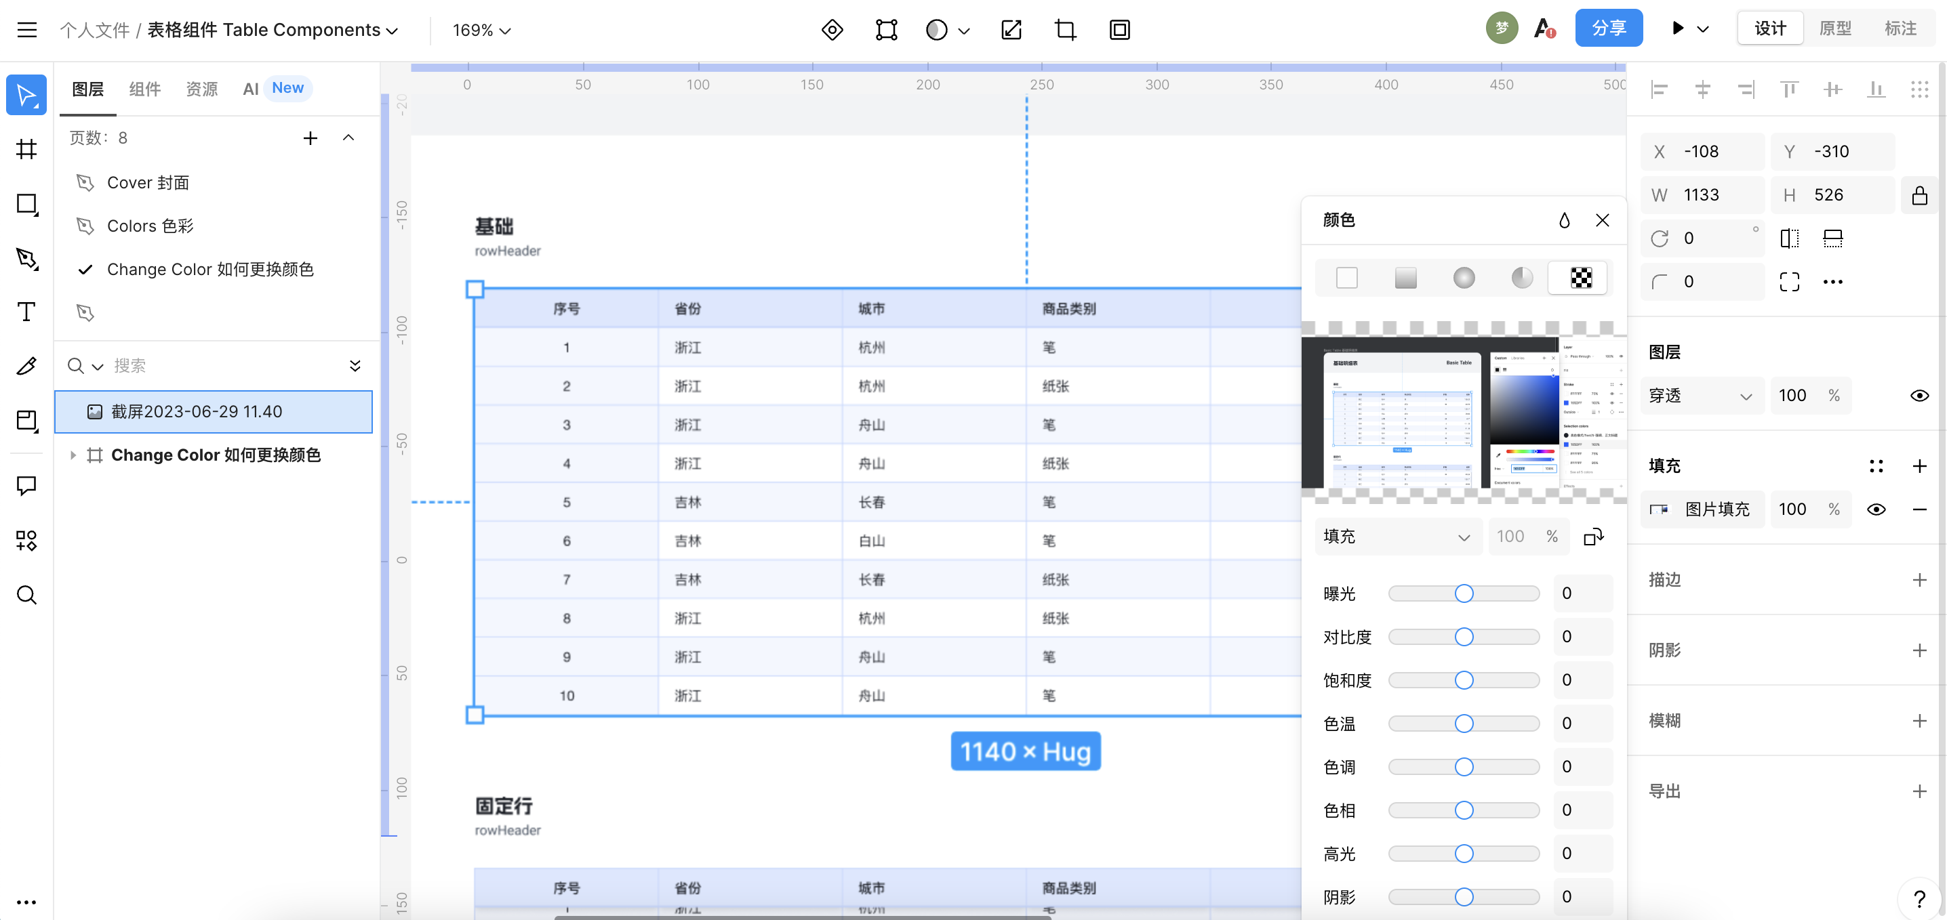Open 穿透 blend mode dropdown
Image resolution: width=1947 pixels, height=920 pixels.
coord(1702,396)
